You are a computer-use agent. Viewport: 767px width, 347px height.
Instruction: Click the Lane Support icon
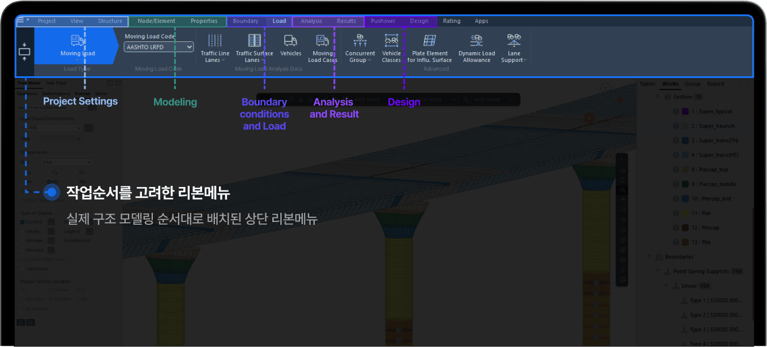point(514,40)
